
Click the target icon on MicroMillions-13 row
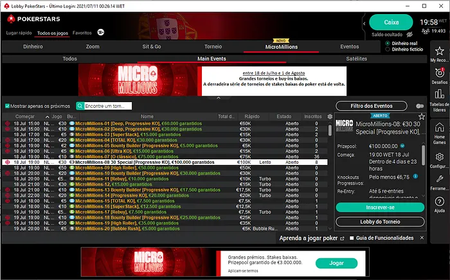pyautogui.click(x=8, y=189)
